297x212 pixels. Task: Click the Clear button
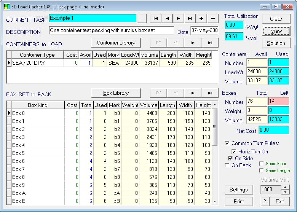pos(276,19)
